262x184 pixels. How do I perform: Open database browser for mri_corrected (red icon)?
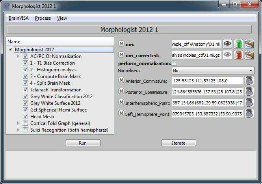tap(238, 55)
